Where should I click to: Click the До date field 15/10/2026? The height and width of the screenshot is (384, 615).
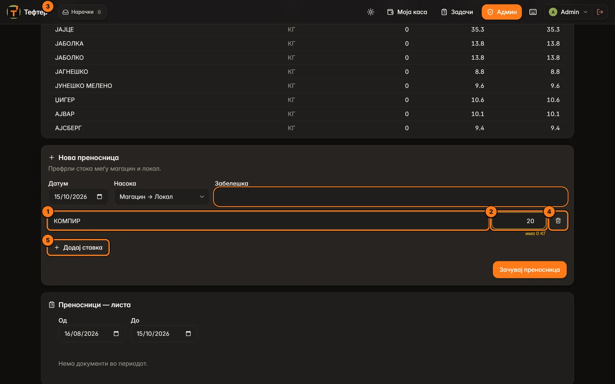[x=164, y=334]
